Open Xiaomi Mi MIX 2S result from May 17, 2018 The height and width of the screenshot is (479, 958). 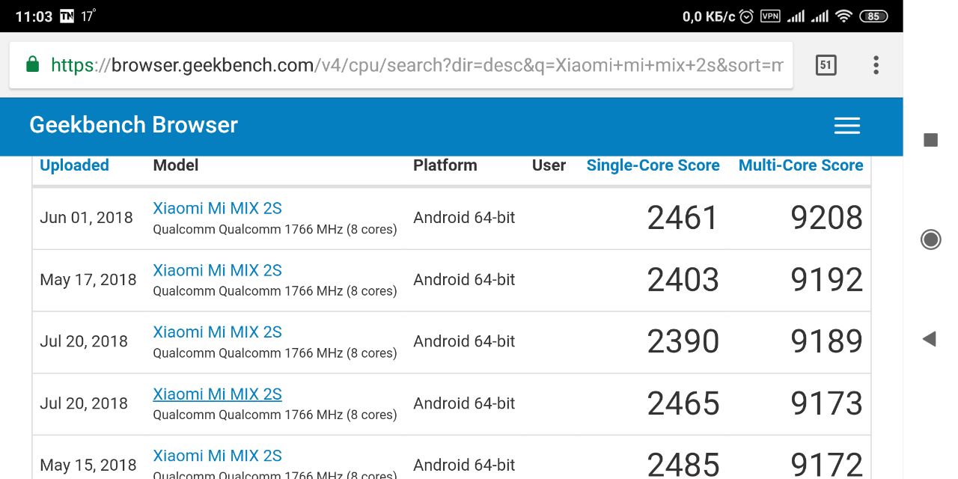pyautogui.click(x=217, y=270)
